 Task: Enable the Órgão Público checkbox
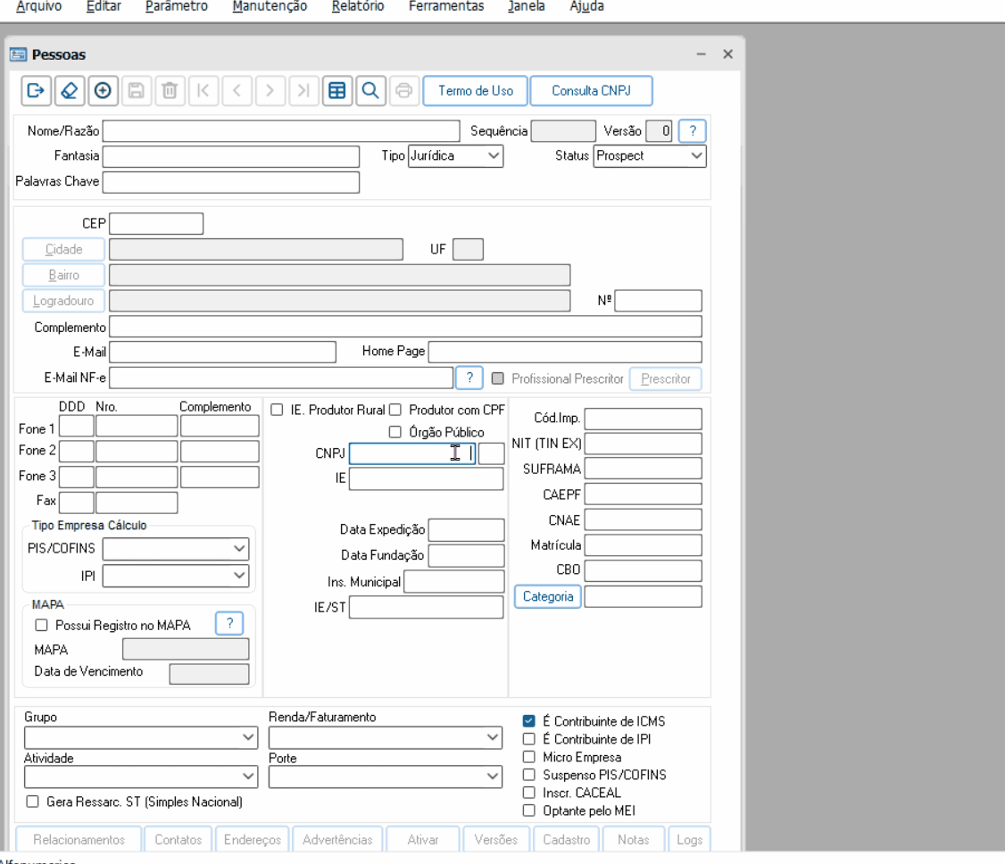(x=395, y=432)
